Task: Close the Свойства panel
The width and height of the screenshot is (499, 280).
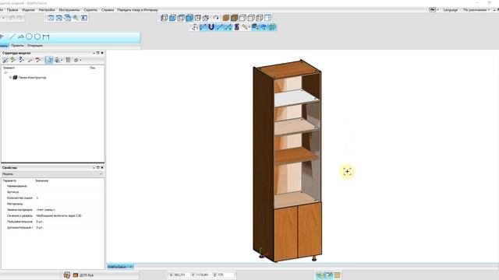Action: [102, 167]
